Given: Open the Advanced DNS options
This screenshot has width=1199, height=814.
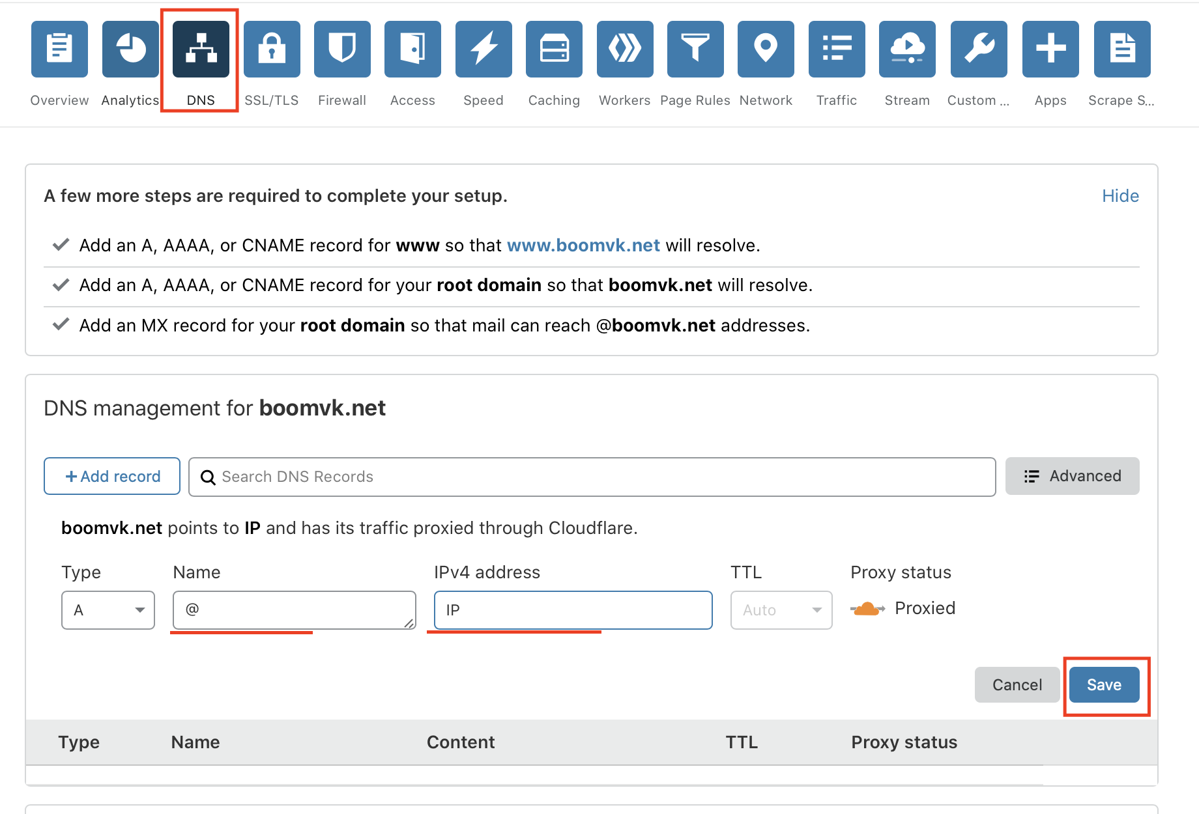Looking at the screenshot, I should click(x=1072, y=476).
